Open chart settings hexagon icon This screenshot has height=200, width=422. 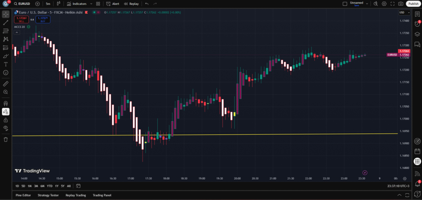tap(384, 4)
